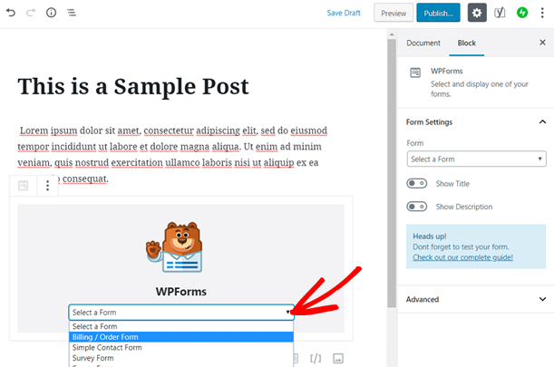Open the 'Check out our complete guide!' link
This screenshot has height=367, width=554.
462,257
